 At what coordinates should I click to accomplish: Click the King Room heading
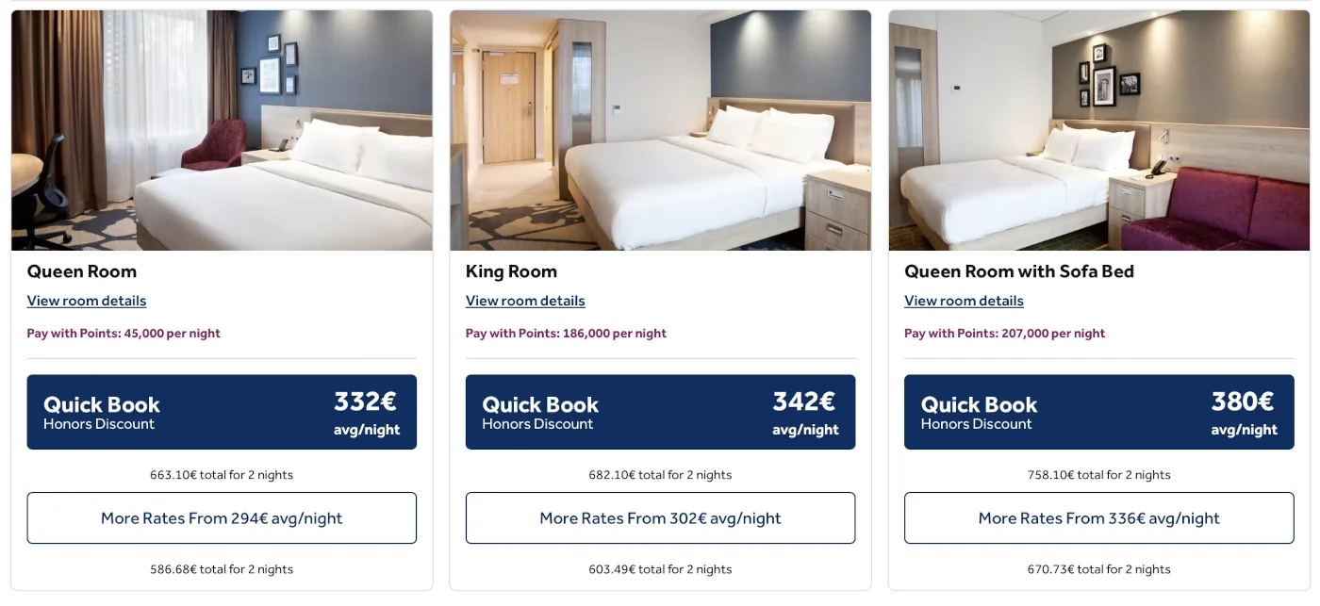(511, 271)
